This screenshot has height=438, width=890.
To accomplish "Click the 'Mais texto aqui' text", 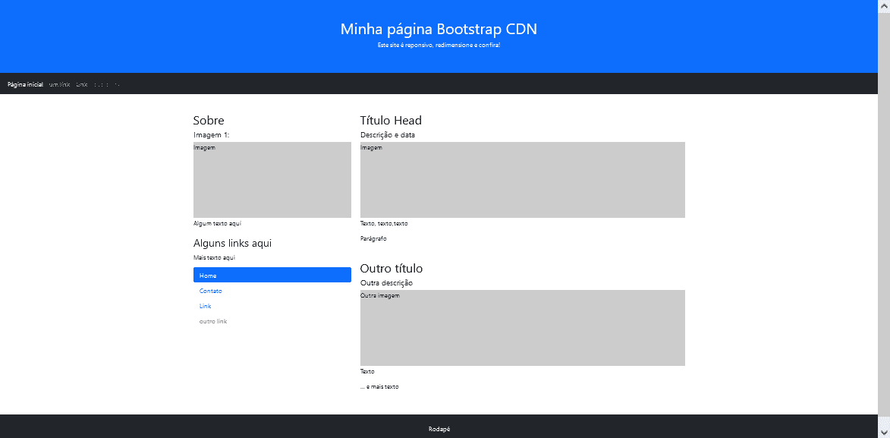I will [x=214, y=258].
